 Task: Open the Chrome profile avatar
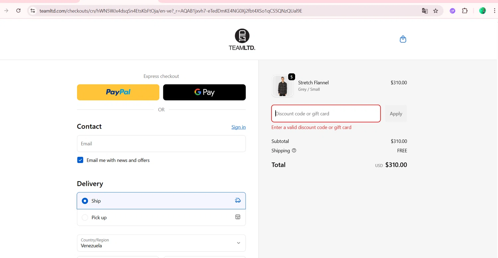(x=482, y=11)
